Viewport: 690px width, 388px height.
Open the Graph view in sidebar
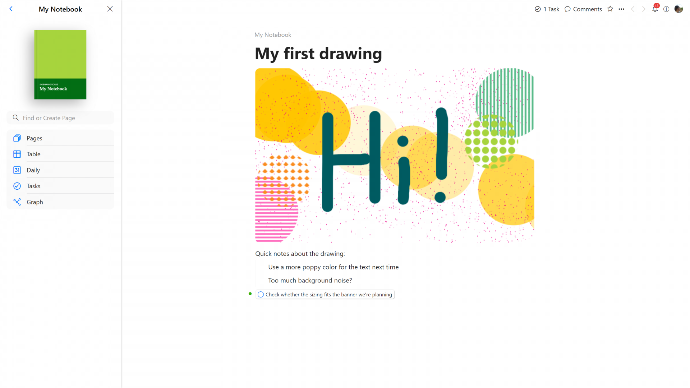point(34,202)
